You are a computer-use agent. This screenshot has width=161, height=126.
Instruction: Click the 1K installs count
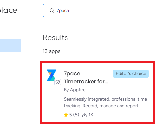pos(91,115)
